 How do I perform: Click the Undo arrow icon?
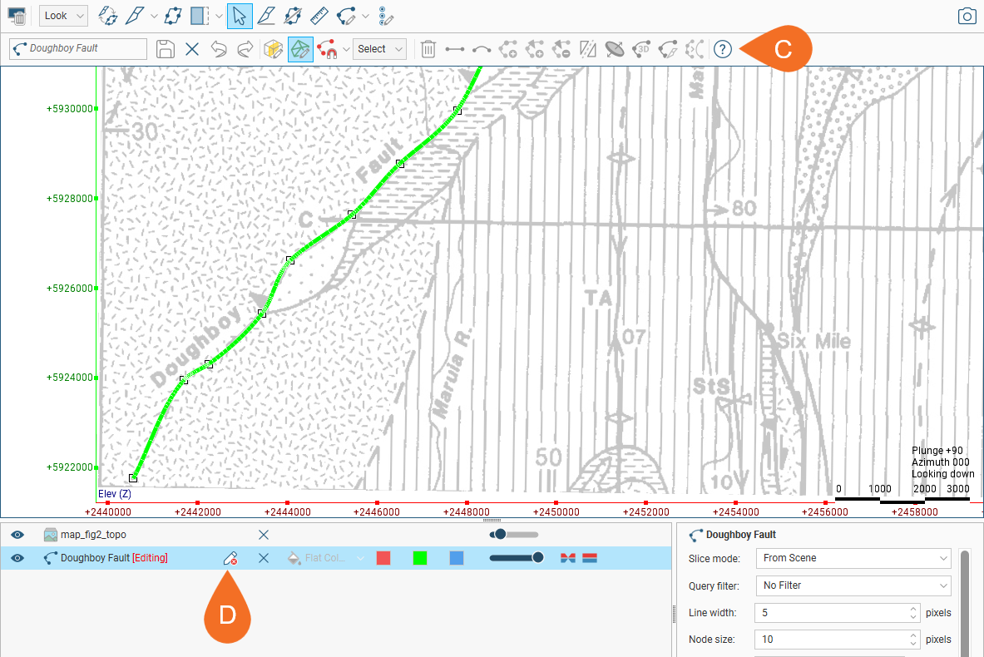(219, 49)
